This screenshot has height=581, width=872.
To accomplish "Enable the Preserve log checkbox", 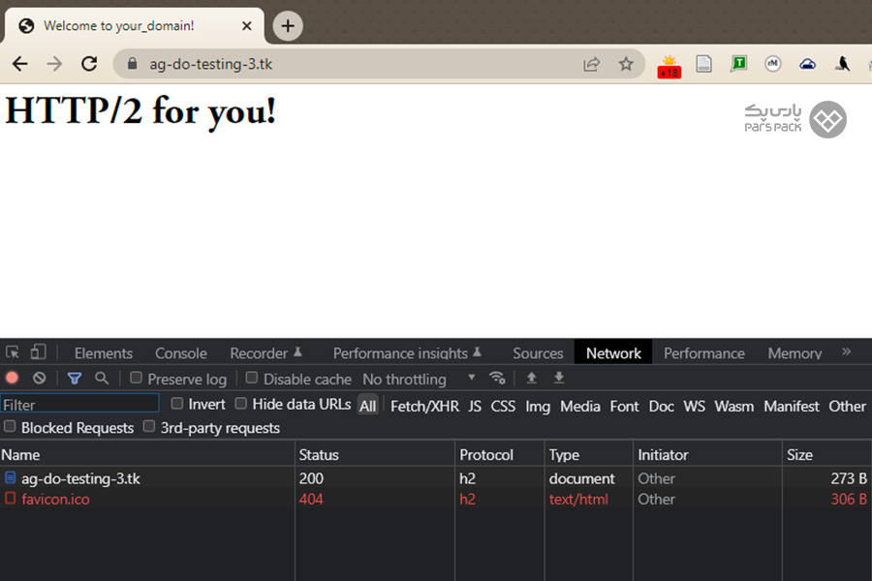I will coord(137,379).
